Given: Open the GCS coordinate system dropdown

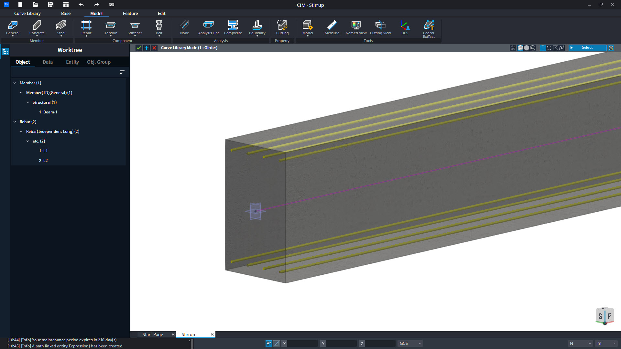Looking at the screenshot, I should [x=410, y=344].
